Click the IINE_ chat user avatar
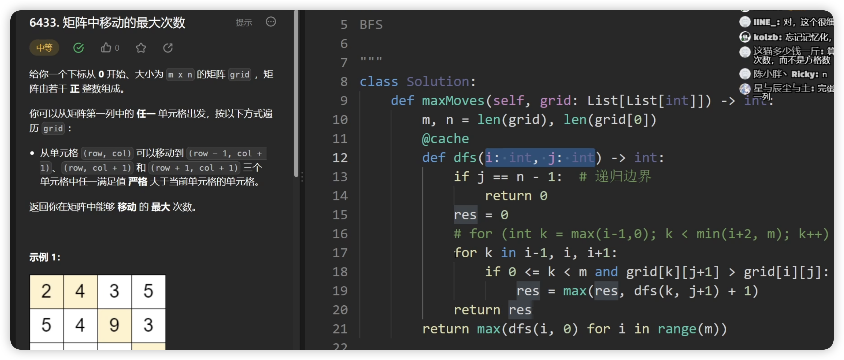 click(x=745, y=22)
